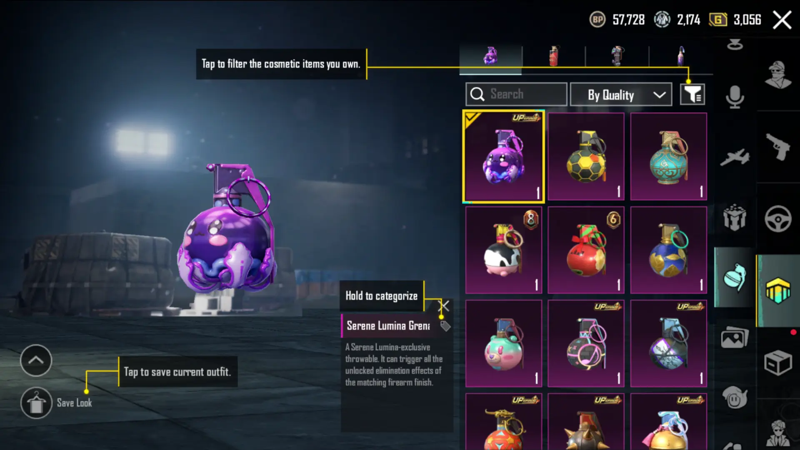This screenshot has height=450, width=800.
Task: Expand the By Quality sort dropdown
Action: (621, 94)
